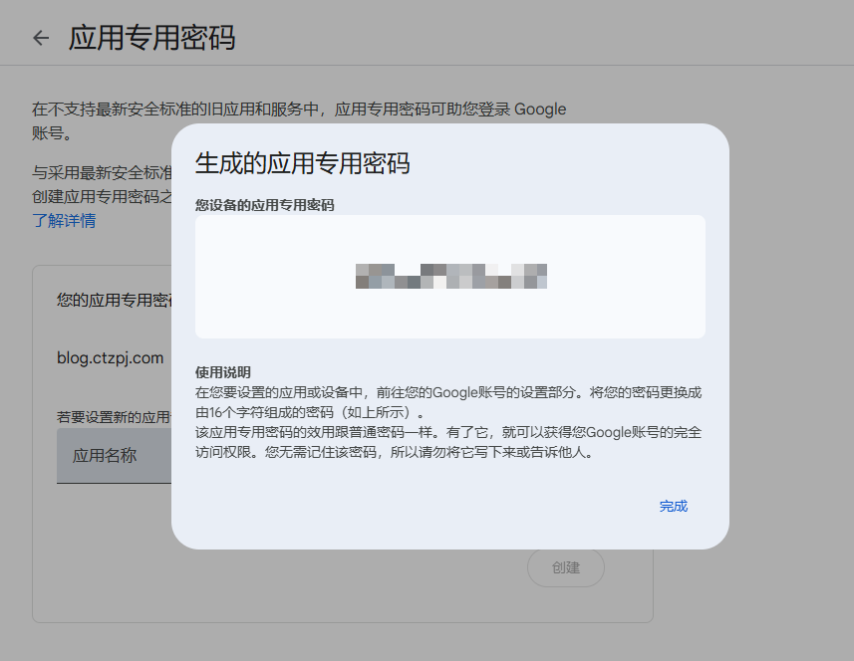Click the instruction text mentioning 16个字符
The height and width of the screenshot is (661, 854).
coord(311,411)
